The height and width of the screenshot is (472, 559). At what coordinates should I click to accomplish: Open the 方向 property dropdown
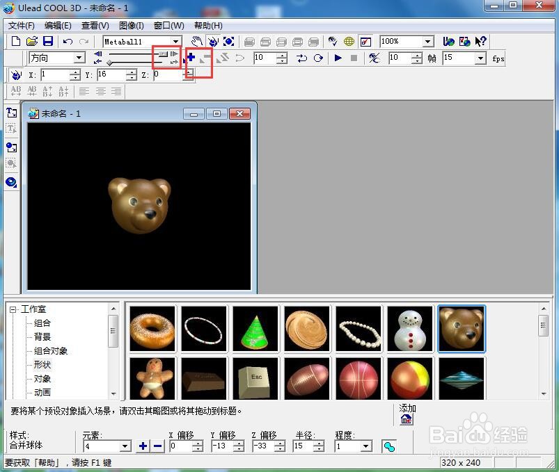(79, 58)
